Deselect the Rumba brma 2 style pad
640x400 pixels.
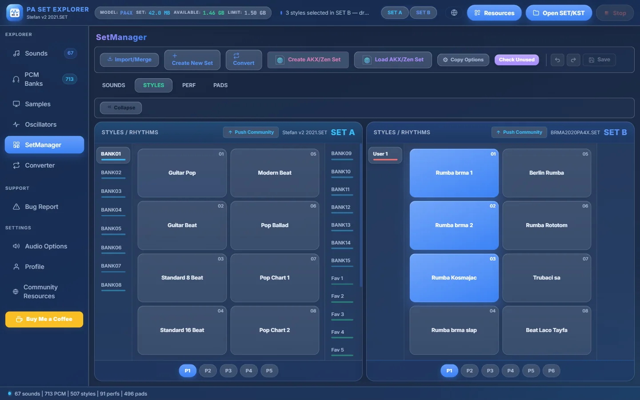click(x=454, y=225)
